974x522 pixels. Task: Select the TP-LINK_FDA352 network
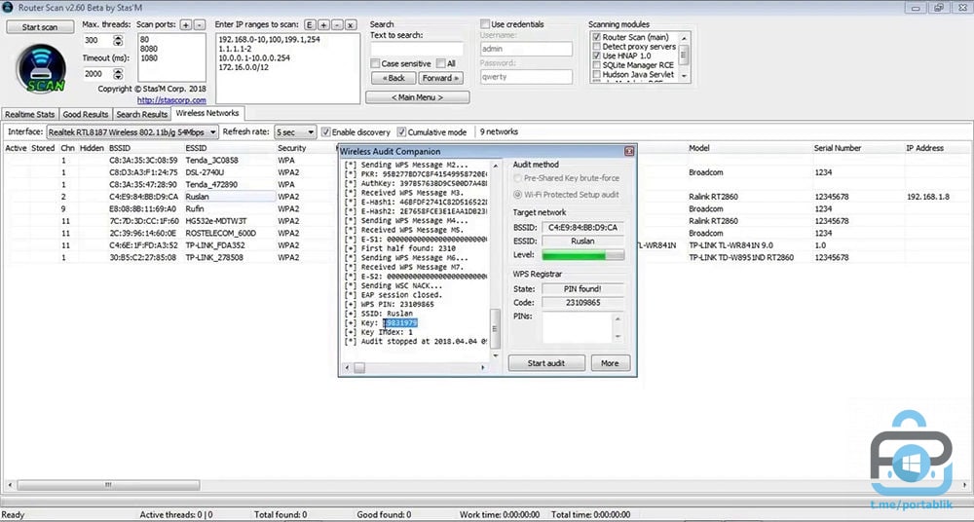click(x=215, y=245)
